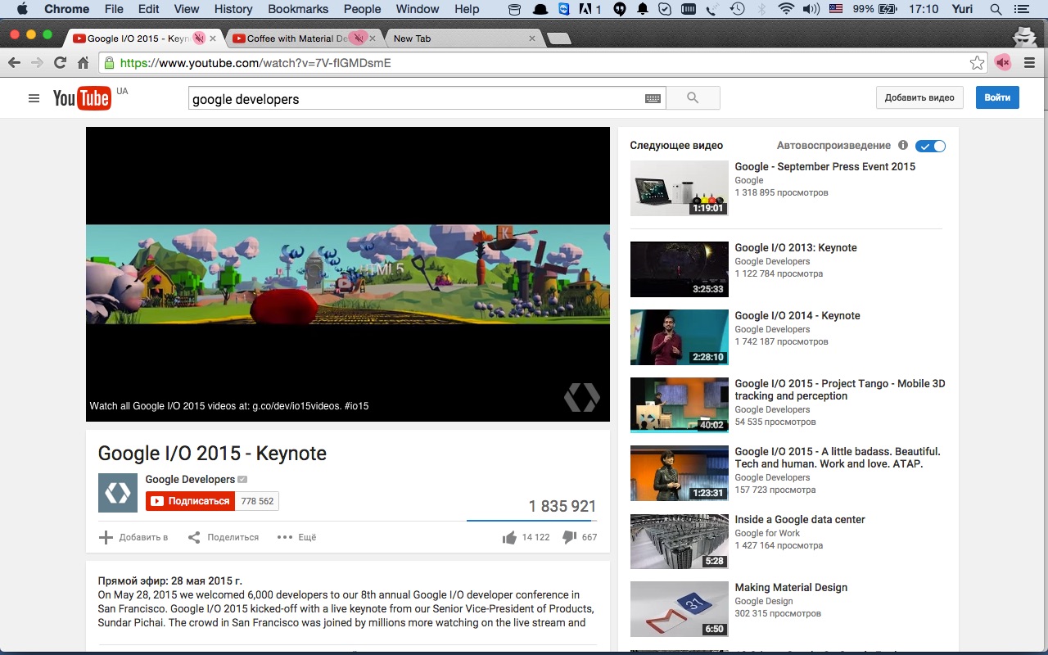The height and width of the screenshot is (655, 1048).
Task: Click the muted speaker extension icon
Action: [x=1003, y=63]
